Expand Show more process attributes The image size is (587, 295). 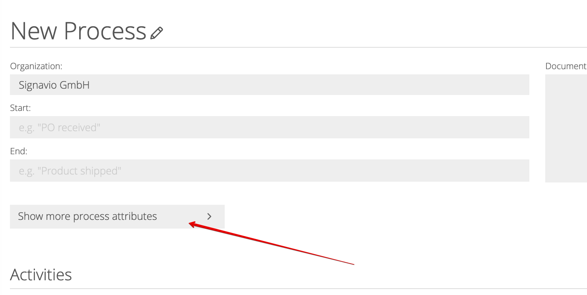[117, 217]
